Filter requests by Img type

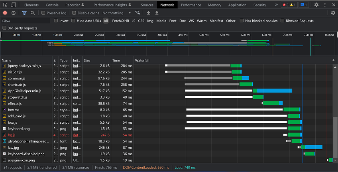click(x=150, y=21)
